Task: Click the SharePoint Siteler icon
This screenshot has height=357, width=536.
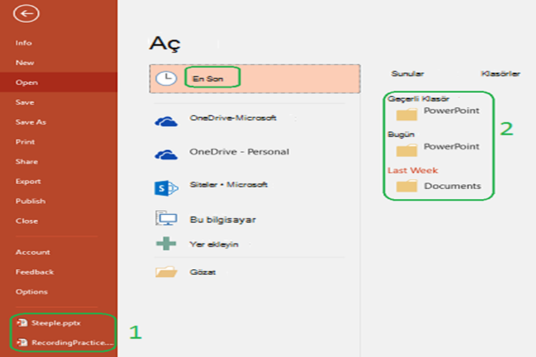Action: [x=166, y=188]
